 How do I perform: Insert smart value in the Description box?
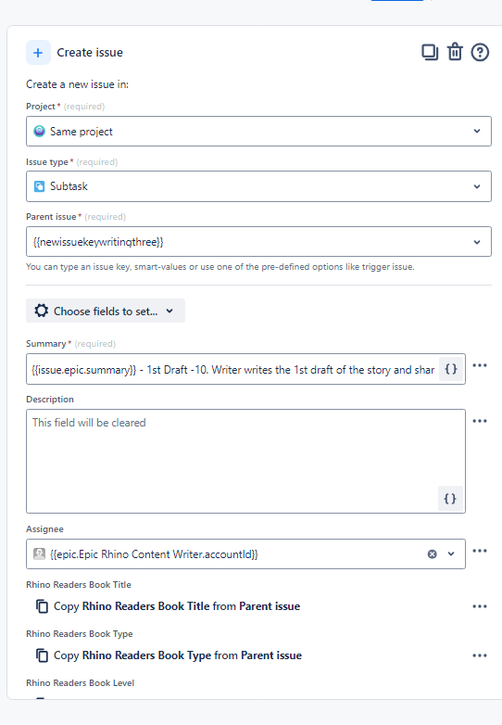[x=450, y=499]
